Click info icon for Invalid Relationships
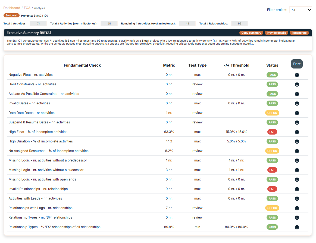 pos(297,189)
